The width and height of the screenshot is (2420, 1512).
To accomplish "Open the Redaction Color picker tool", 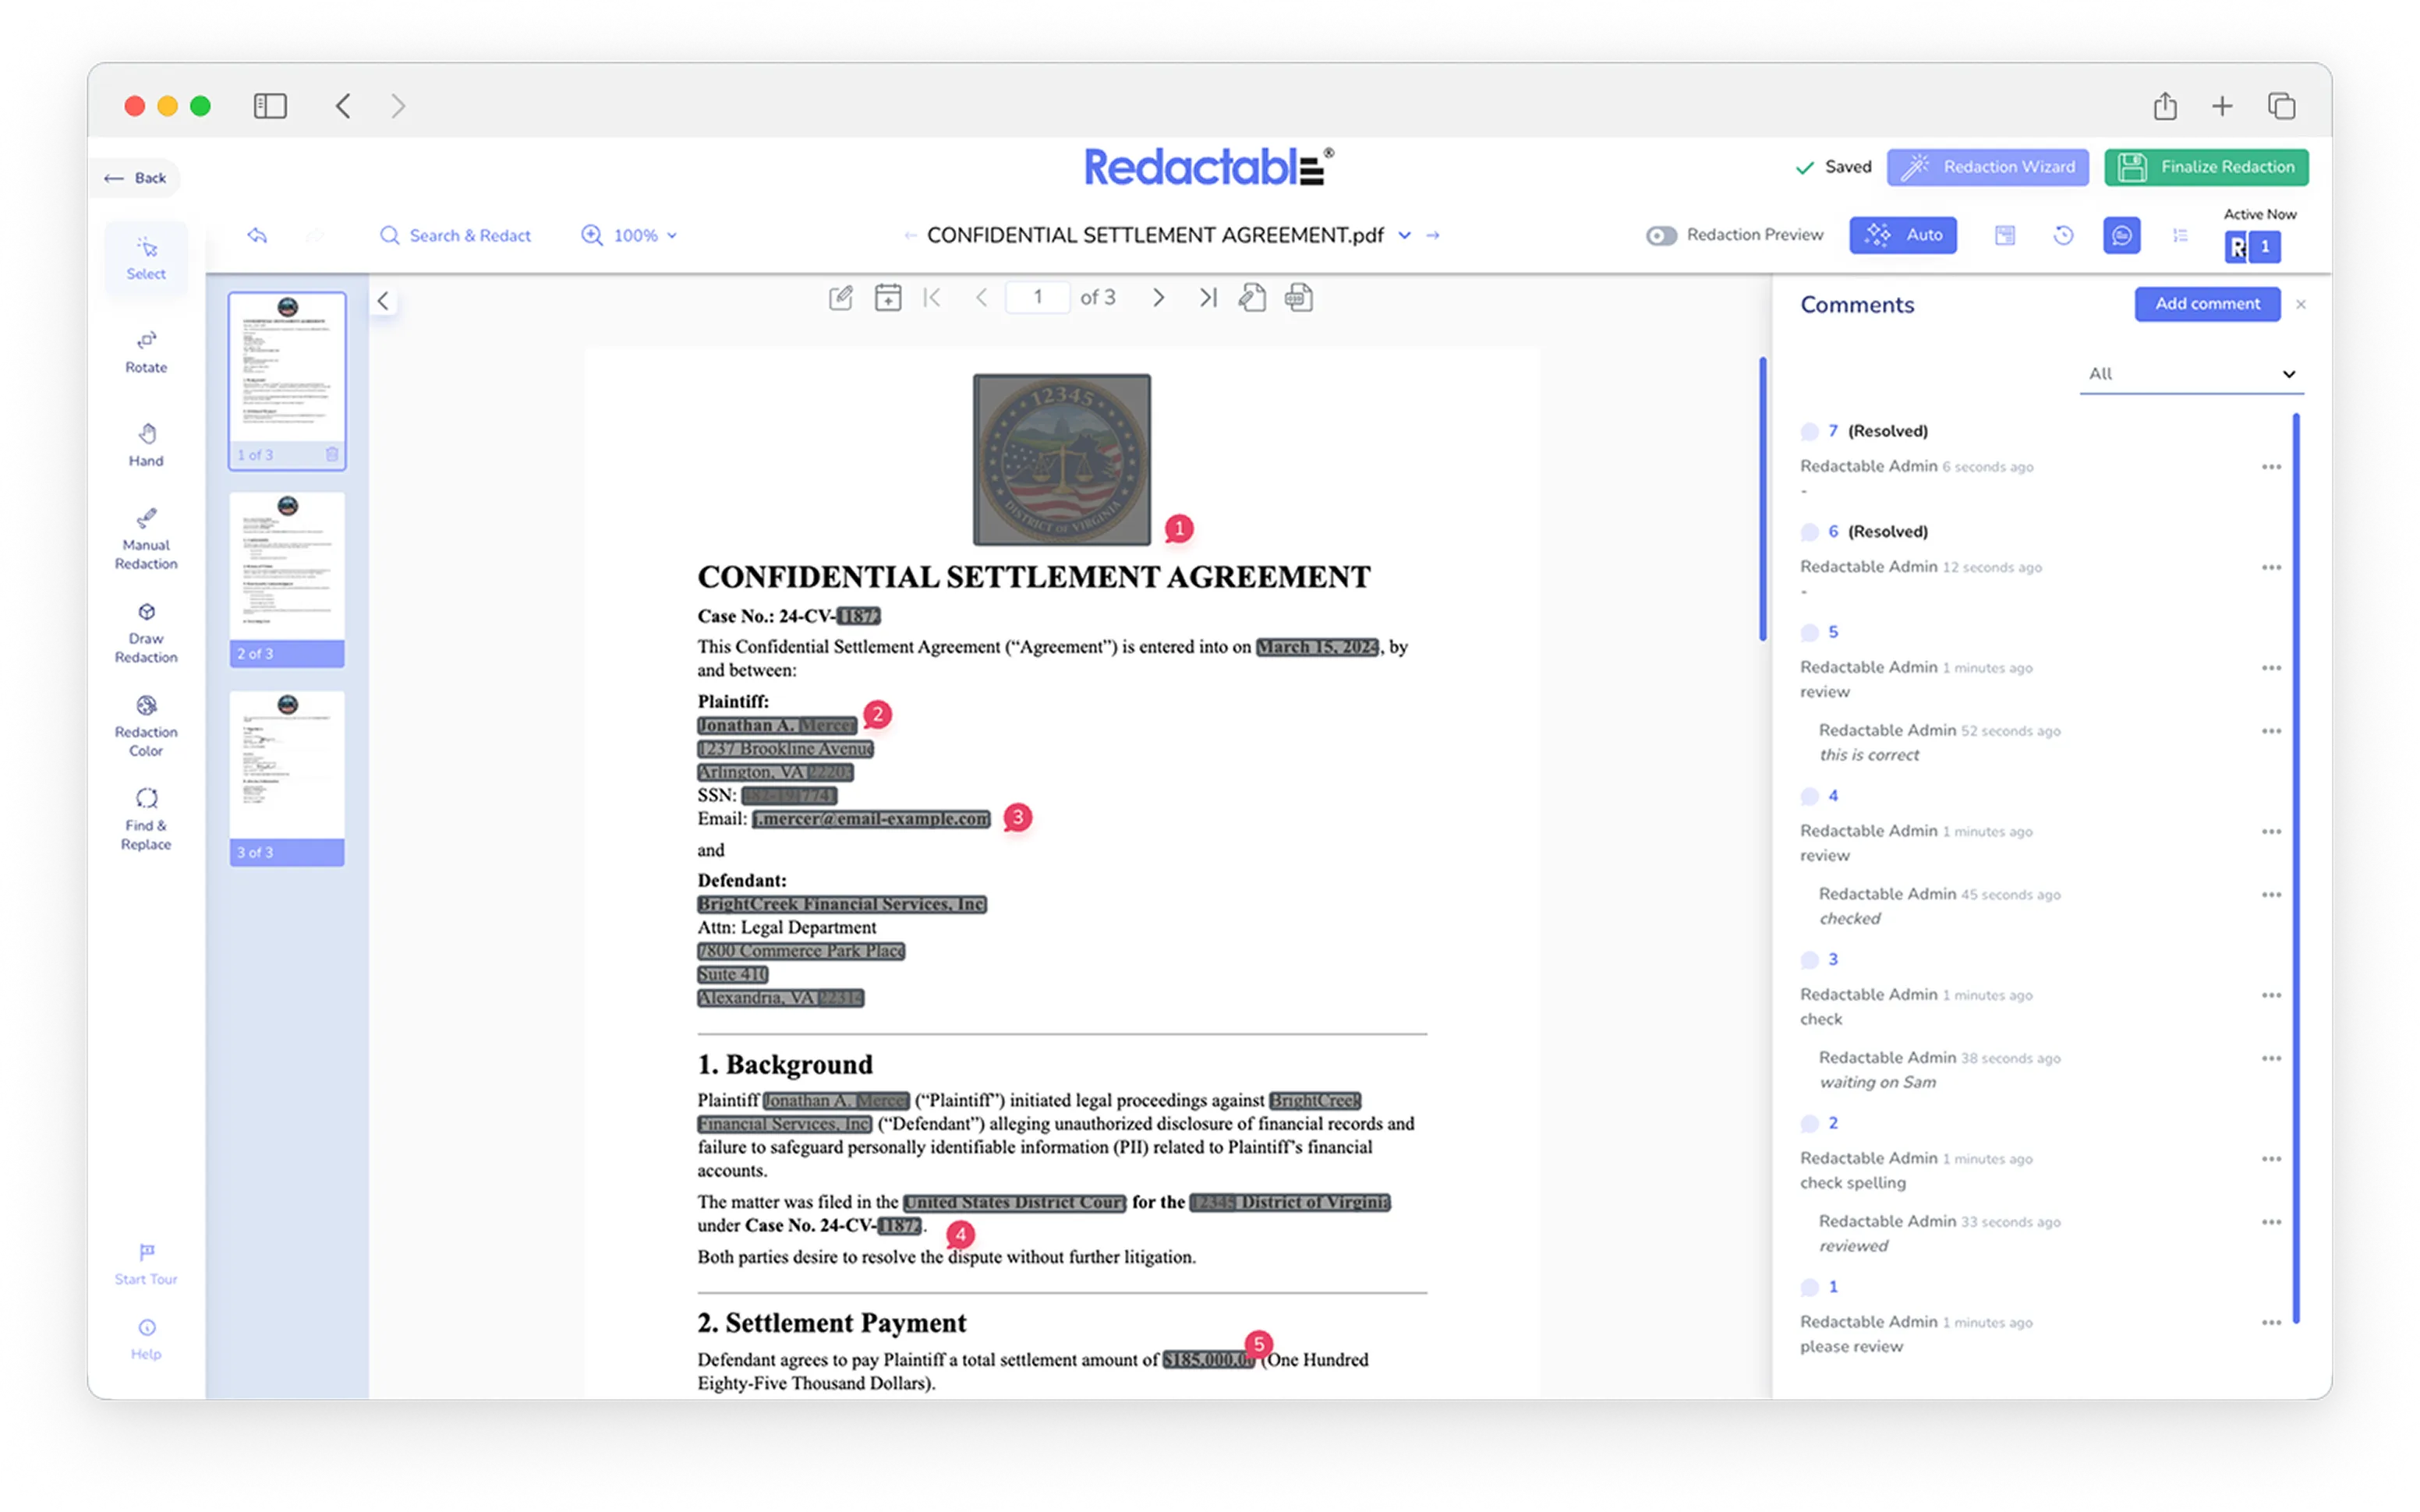I will [146, 726].
